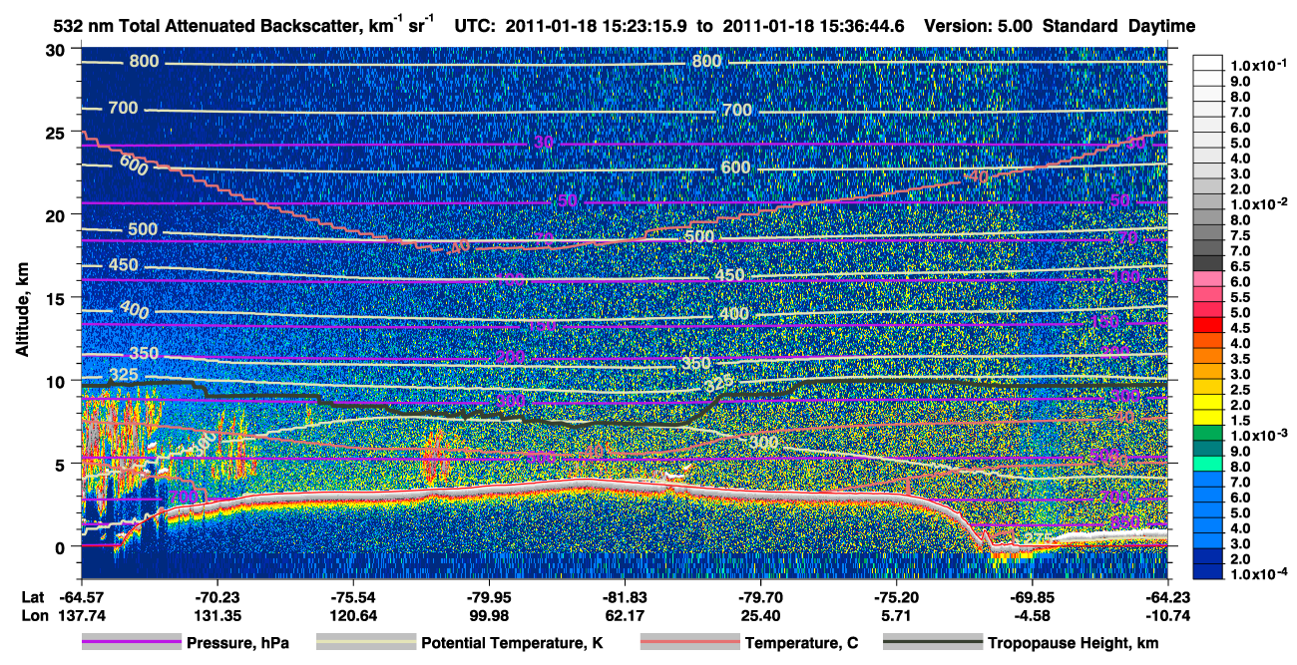Viewport: 1297px width, 665px height.
Task: Click the Potential Temperature, K legend line sample
Action: [x=366, y=643]
